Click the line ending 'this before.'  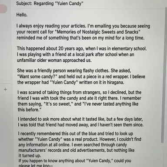tap(30, 110)
